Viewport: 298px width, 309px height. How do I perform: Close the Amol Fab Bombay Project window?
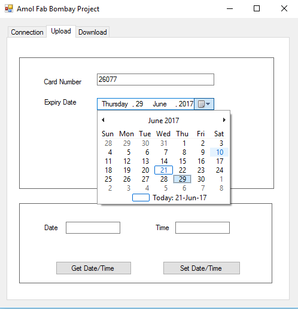tap(284, 8)
